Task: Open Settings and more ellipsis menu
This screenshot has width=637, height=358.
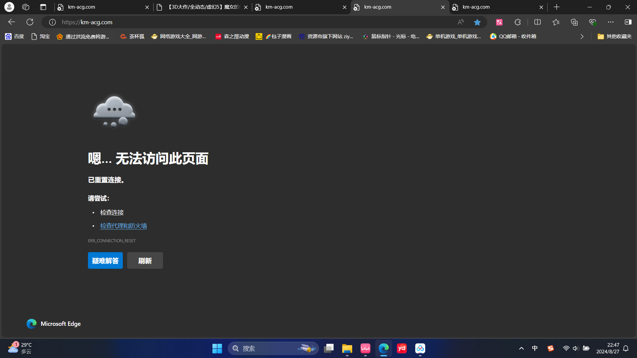Action: (x=610, y=22)
